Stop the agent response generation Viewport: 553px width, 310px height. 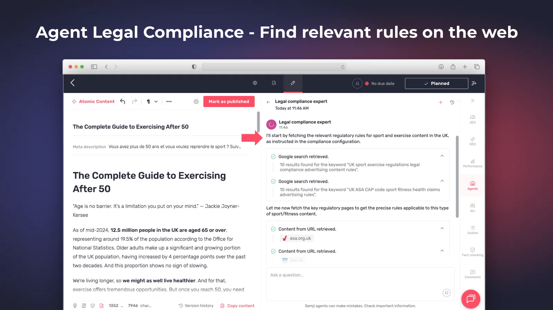click(447, 293)
